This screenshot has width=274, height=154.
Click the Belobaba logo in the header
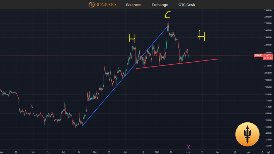point(103,5)
